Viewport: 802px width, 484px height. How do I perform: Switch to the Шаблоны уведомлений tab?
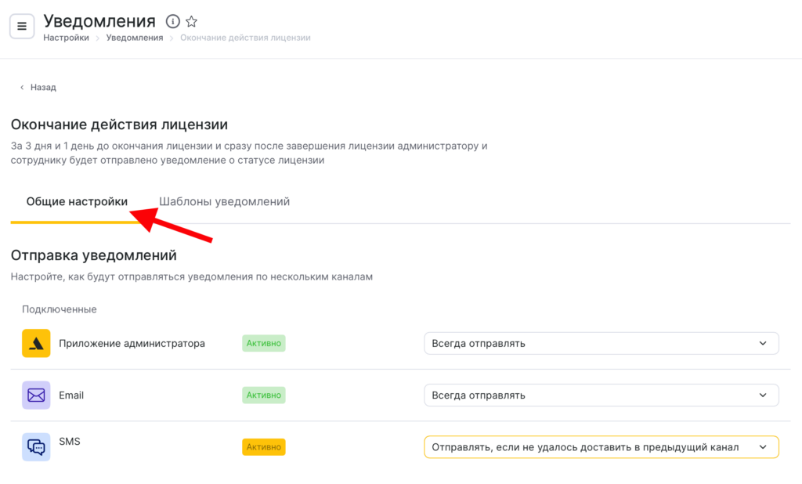coord(224,202)
